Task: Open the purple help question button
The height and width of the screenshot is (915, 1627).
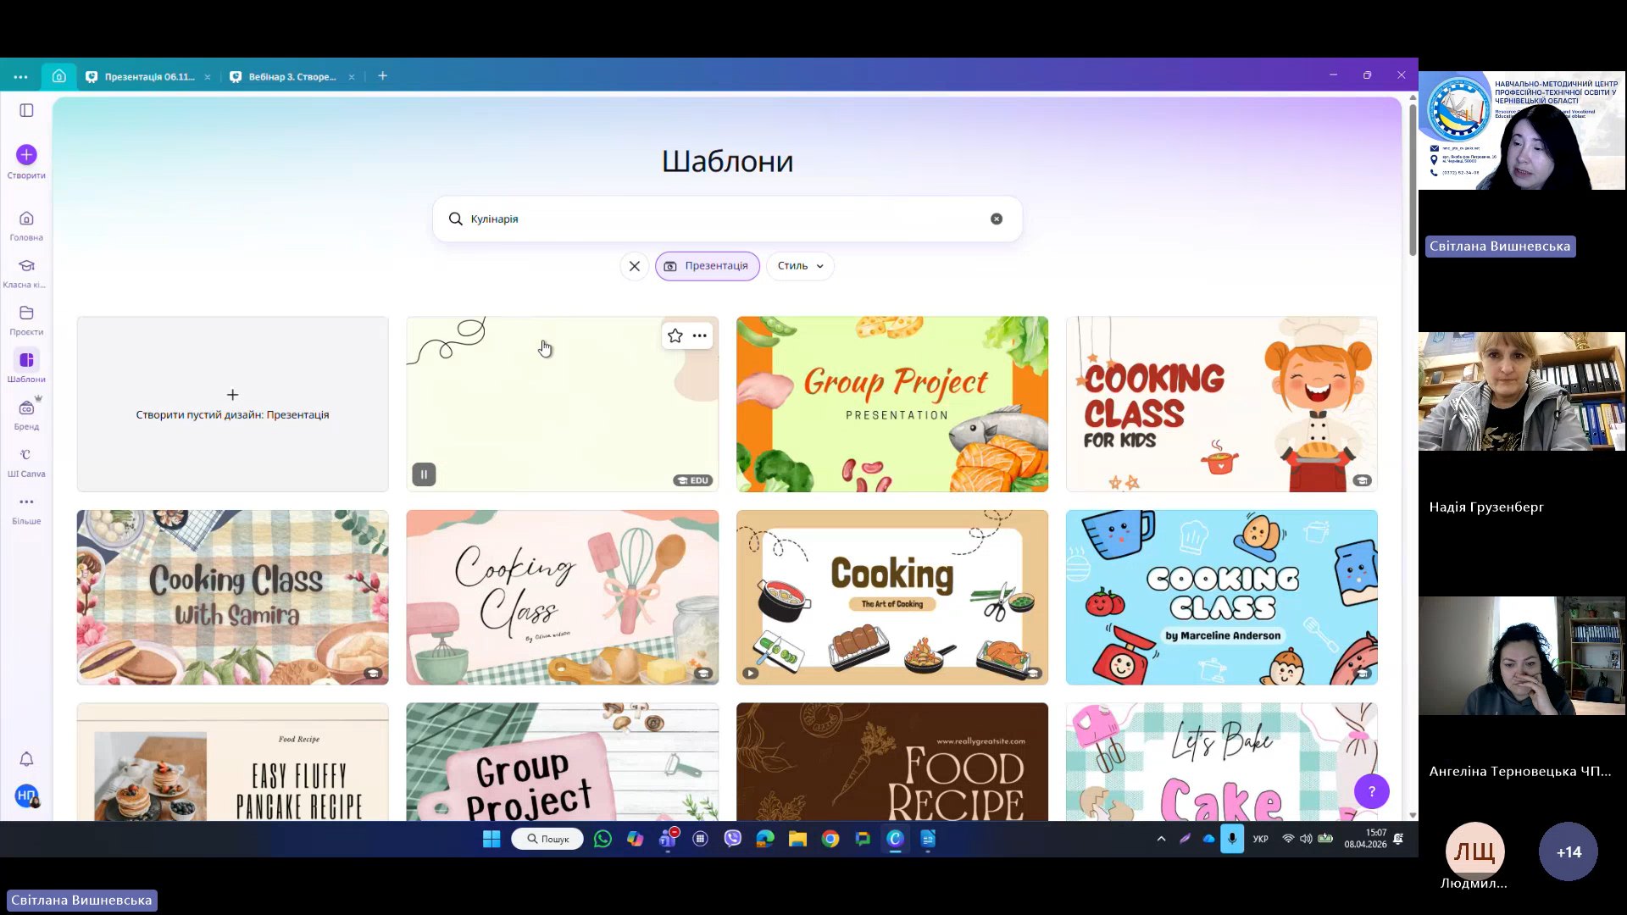Action: (1371, 791)
